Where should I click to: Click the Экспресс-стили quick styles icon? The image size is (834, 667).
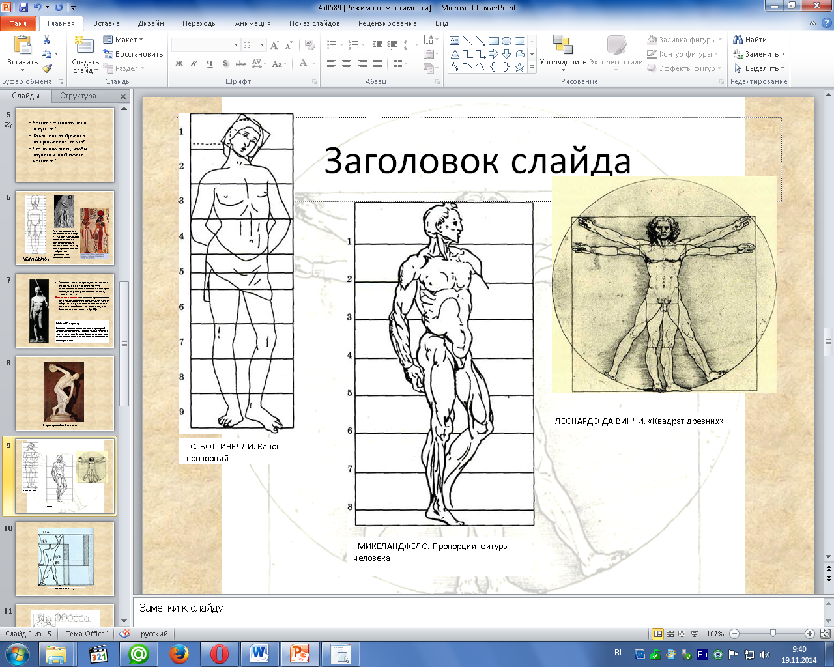point(616,45)
